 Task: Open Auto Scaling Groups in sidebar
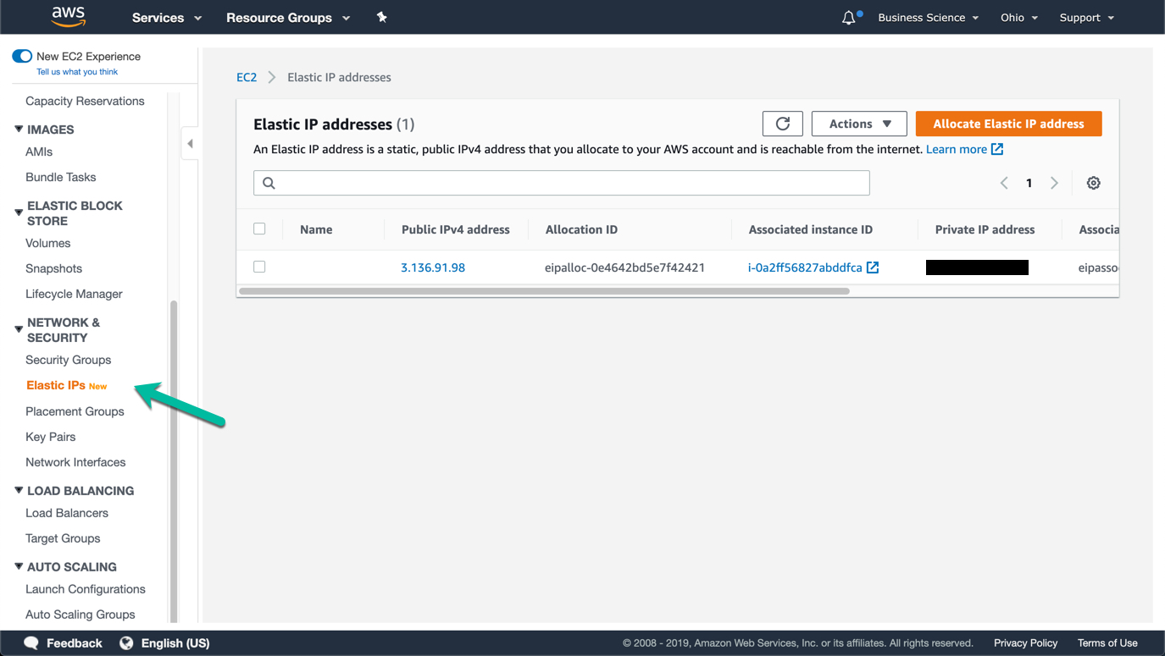pyautogui.click(x=80, y=615)
